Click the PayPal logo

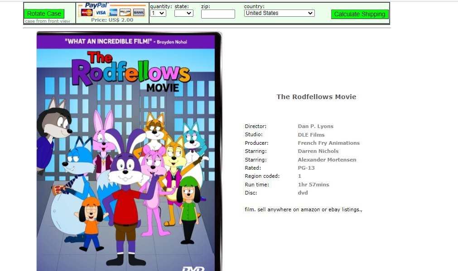[96, 5]
